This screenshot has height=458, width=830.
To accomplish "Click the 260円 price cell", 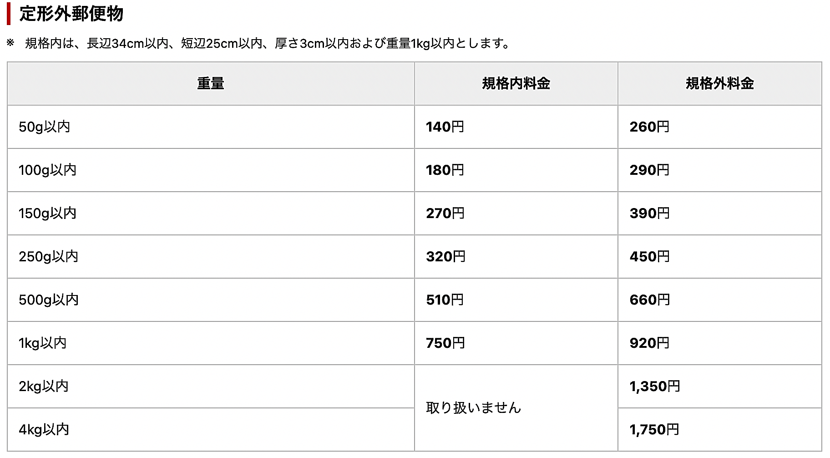I will 649,127.
